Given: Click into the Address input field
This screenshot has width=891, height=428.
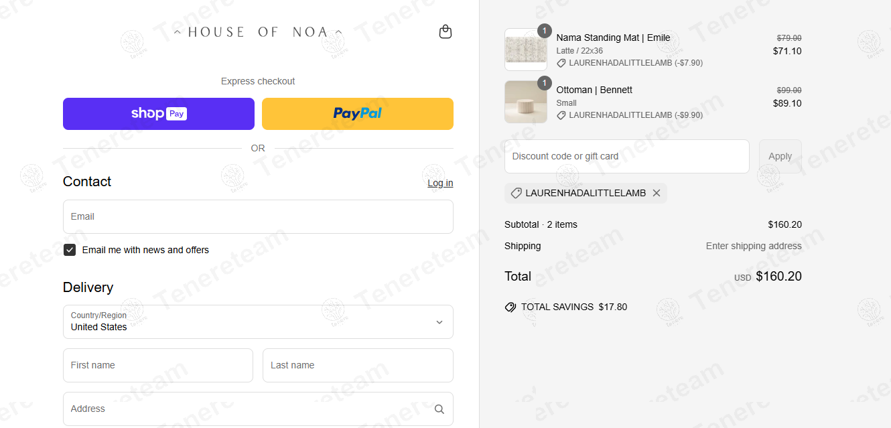Looking at the screenshot, I should click(x=248, y=409).
